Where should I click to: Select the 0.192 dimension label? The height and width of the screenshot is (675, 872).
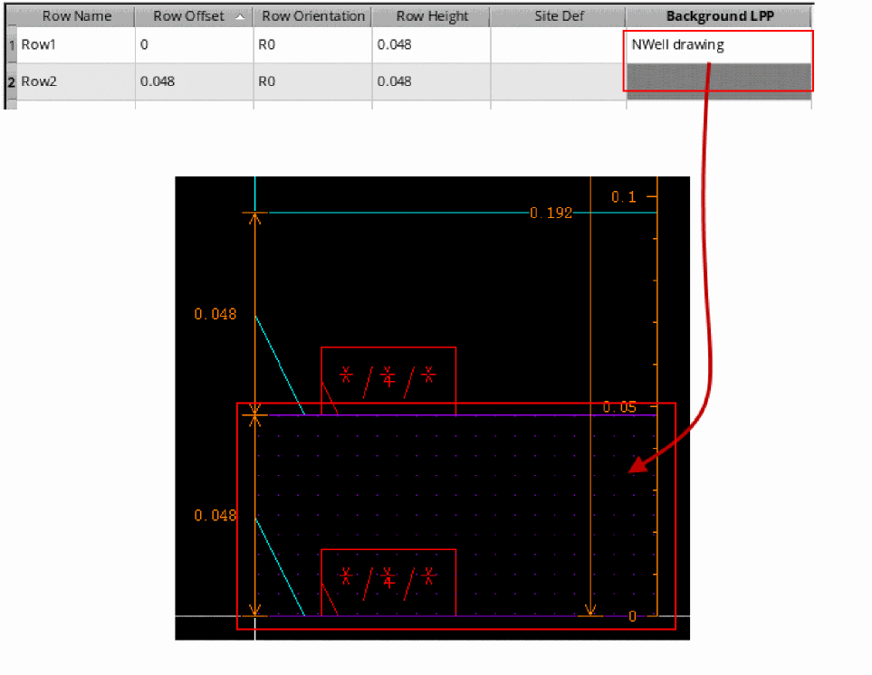(x=551, y=214)
